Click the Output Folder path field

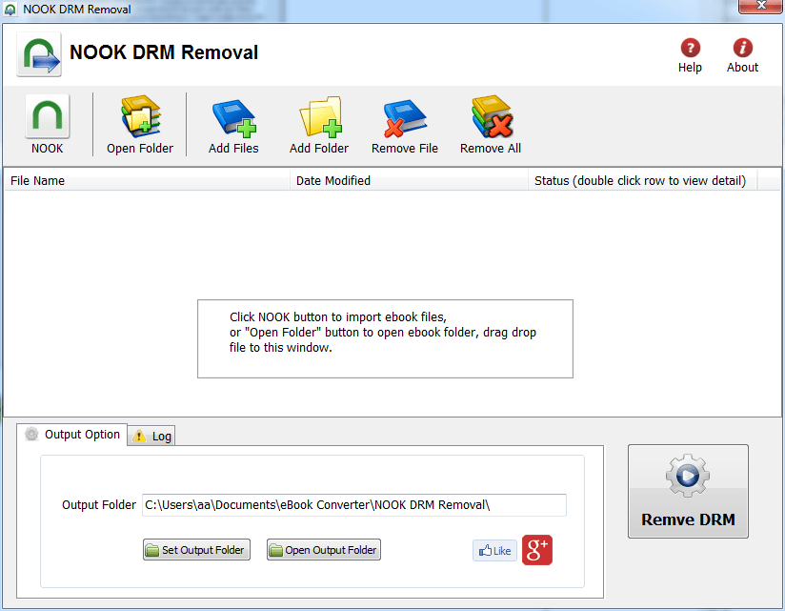(x=353, y=504)
